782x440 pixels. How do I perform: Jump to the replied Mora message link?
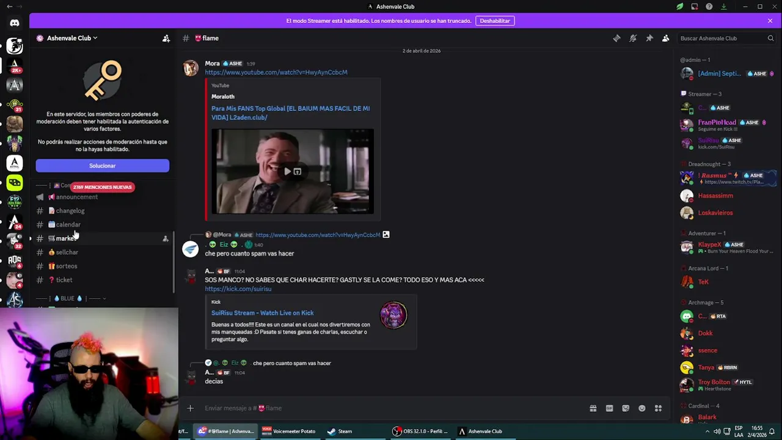click(x=318, y=235)
